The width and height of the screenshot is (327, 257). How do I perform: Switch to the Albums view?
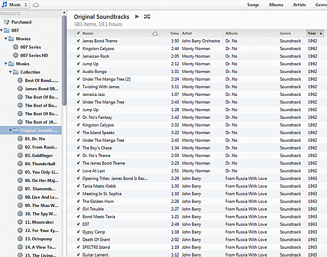coord(276,5)
